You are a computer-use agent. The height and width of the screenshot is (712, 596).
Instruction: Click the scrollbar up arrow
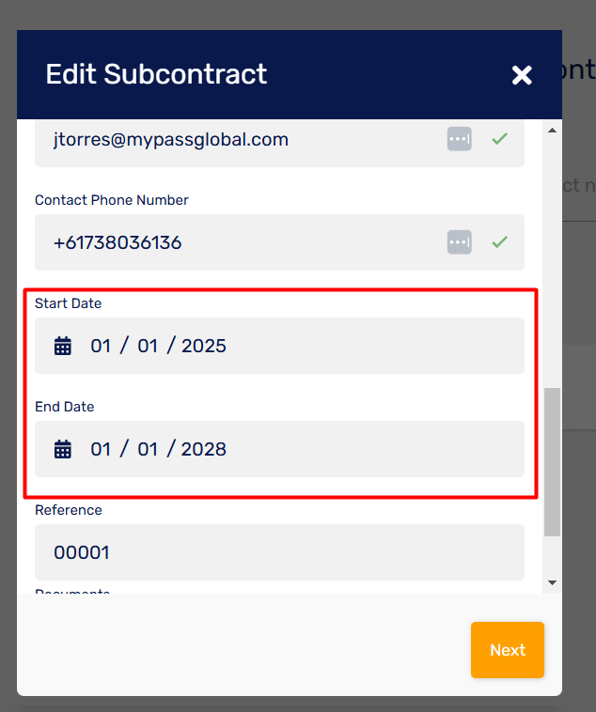pos(553,131)
